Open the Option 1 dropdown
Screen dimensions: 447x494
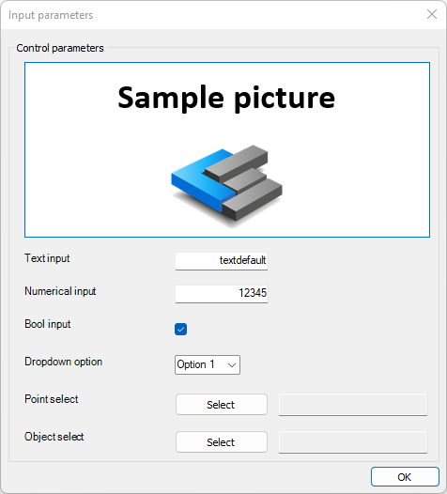click(208, 364)
